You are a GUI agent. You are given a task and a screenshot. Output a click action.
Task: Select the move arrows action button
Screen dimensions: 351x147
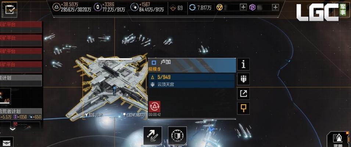(153, 136)
